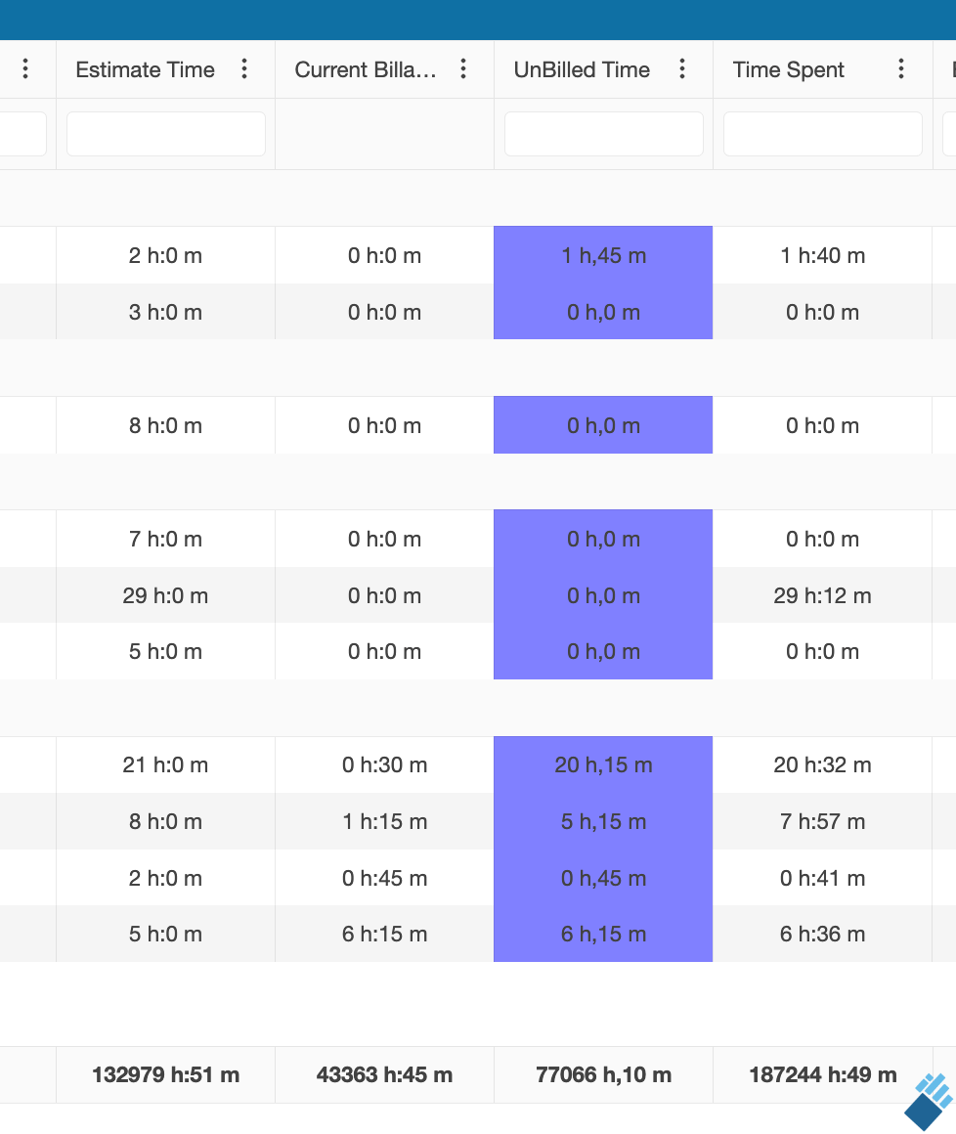Image resolution: width=956 pixels, height=1134 pixels.
Task: Select the 1 h:15 m billable cell
Action: coord(384,822)
